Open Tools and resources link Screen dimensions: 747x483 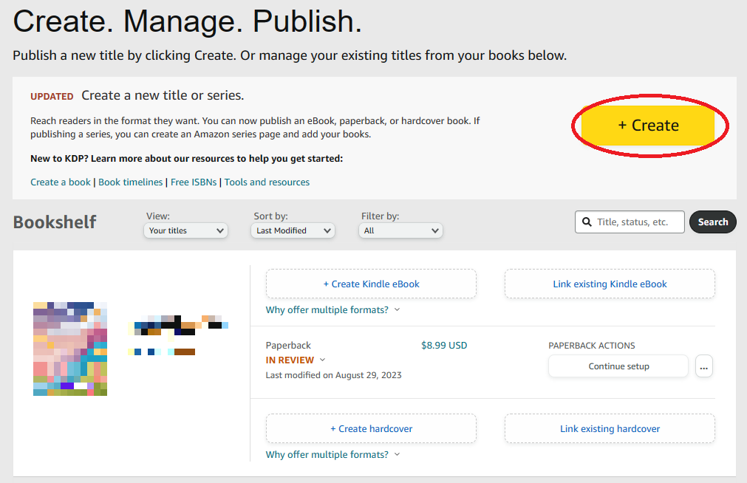pos(267,182)
